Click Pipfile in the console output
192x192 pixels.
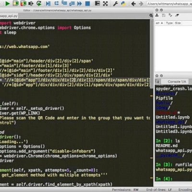[x=164, y=98]
